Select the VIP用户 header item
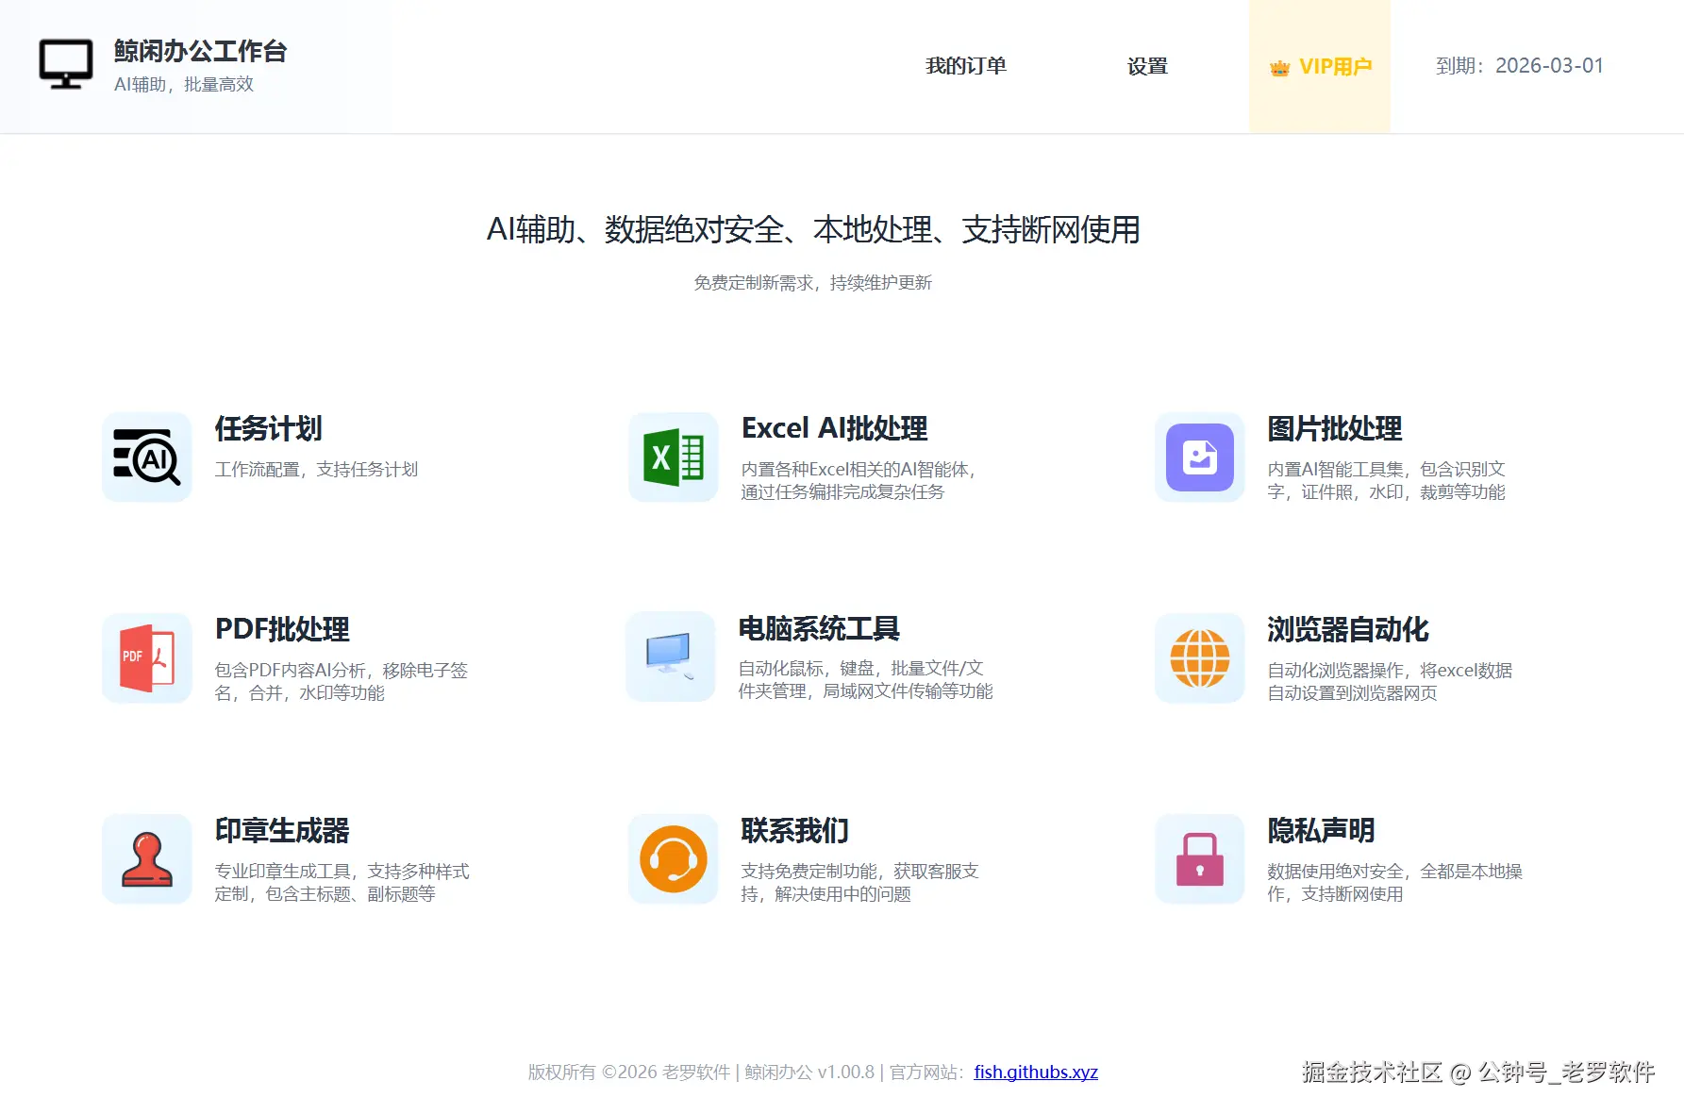Image resolution: width=1684 pixels, height=1114 pixels. coord(1320,66)
